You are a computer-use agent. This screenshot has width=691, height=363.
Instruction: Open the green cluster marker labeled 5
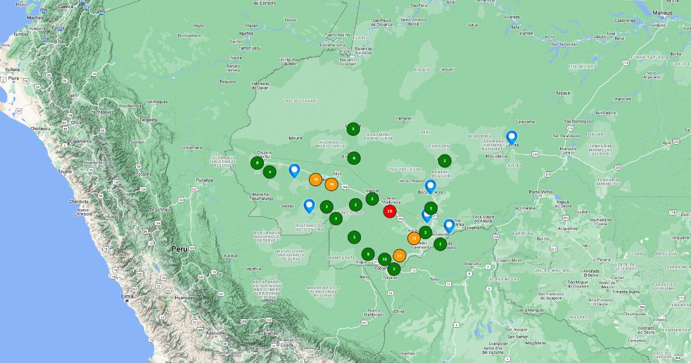click(368, 254)
